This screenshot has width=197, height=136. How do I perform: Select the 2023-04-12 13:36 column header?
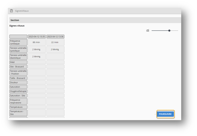(55, 36)
